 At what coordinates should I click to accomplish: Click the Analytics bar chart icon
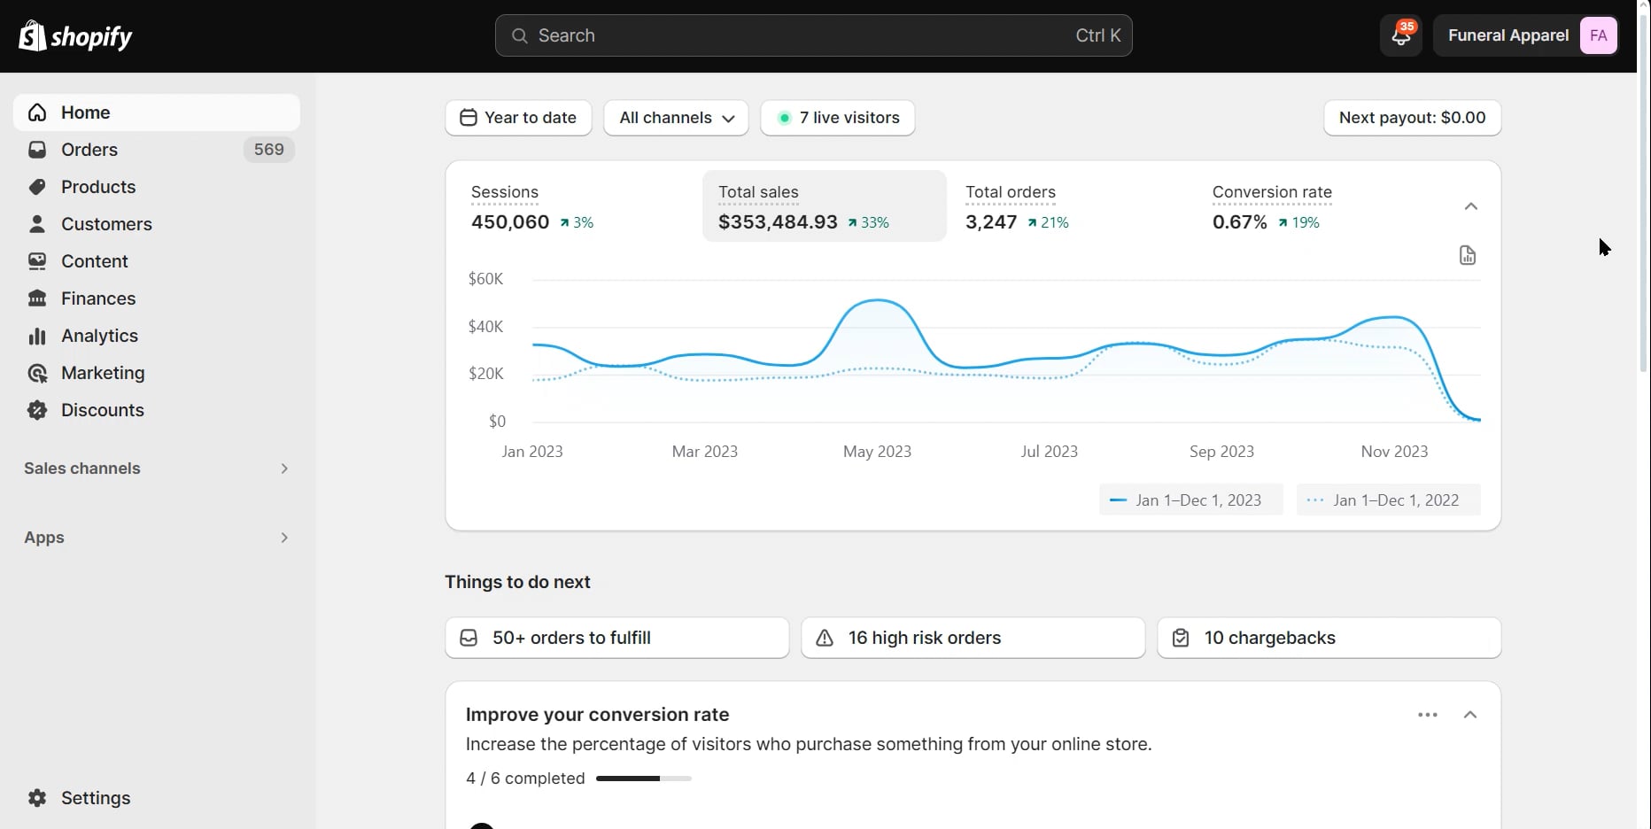(37, 336)
